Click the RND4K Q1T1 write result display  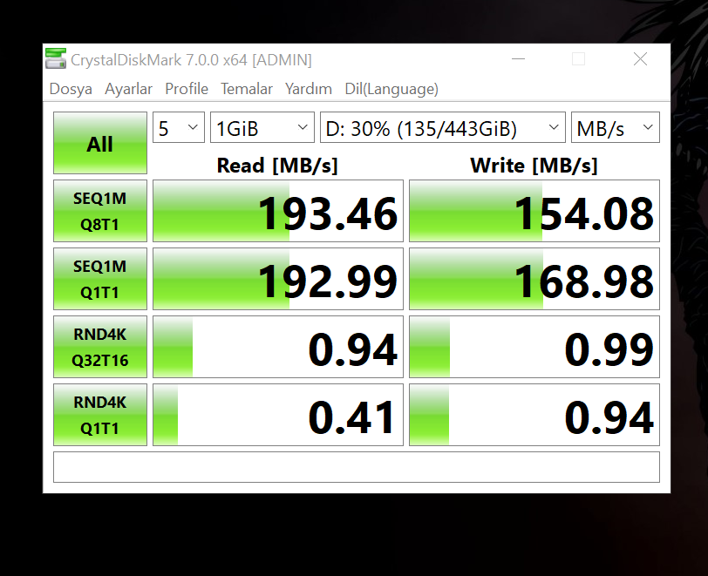click(x=534, y=414)
